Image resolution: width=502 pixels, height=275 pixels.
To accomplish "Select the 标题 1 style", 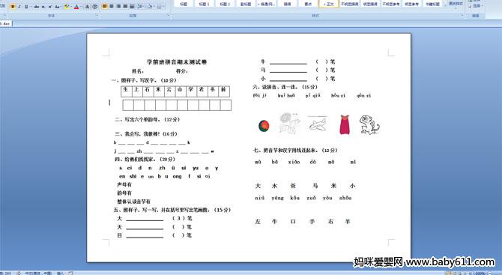I will (204, 4).
